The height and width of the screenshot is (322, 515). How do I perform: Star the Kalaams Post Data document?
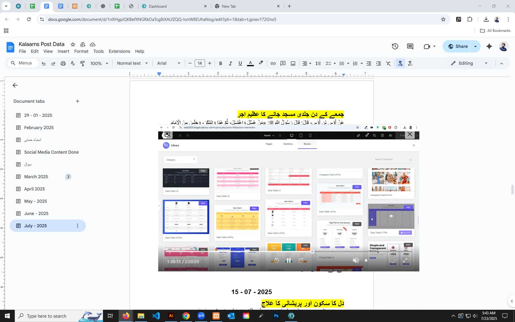(73, 44)
